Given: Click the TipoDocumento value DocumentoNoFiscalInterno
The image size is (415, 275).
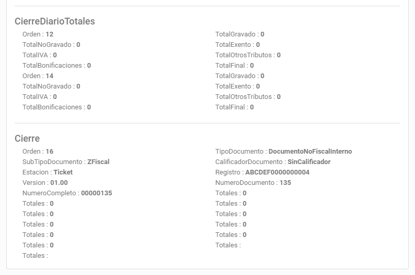Looking at the screenshot, I should pyautogui.click(x=310, y=152).
